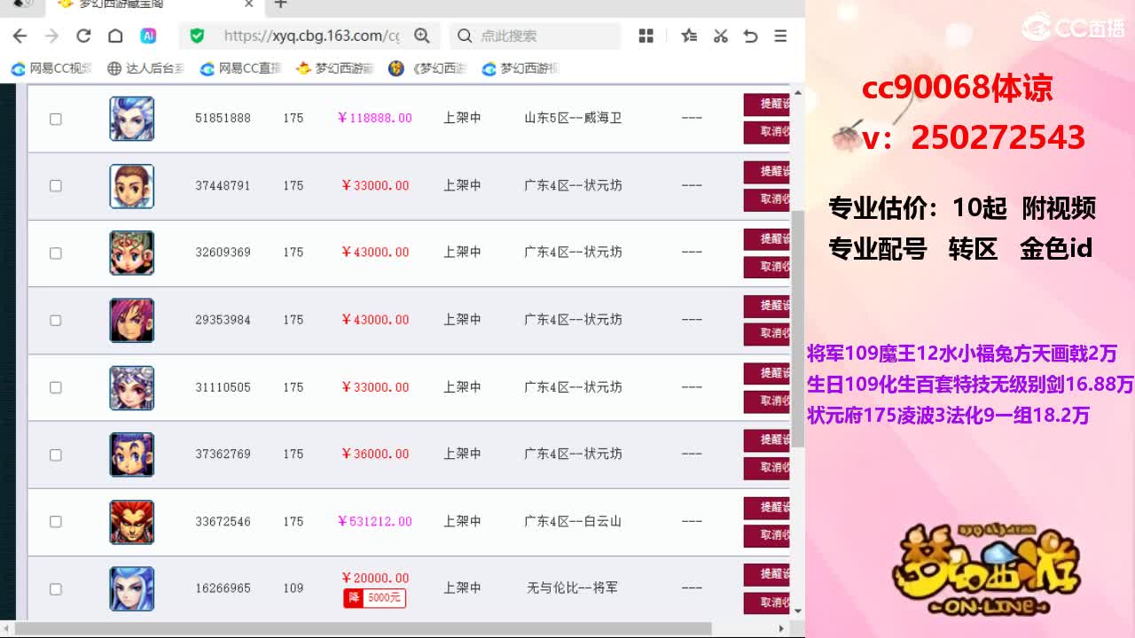The height and width of the screenshot is (638, 1135).
Task: Click the price ¥531212.00
Action: 374,522
